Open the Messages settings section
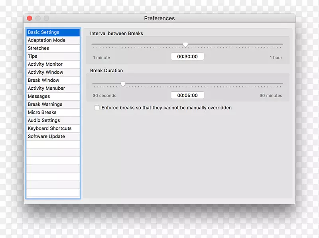The height and width of the screenshot is (238, 319). pos(39,96)
